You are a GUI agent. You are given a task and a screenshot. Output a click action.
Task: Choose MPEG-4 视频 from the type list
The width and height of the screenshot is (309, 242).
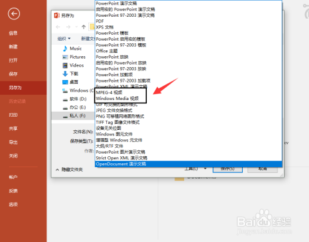[x=109, y=92]
